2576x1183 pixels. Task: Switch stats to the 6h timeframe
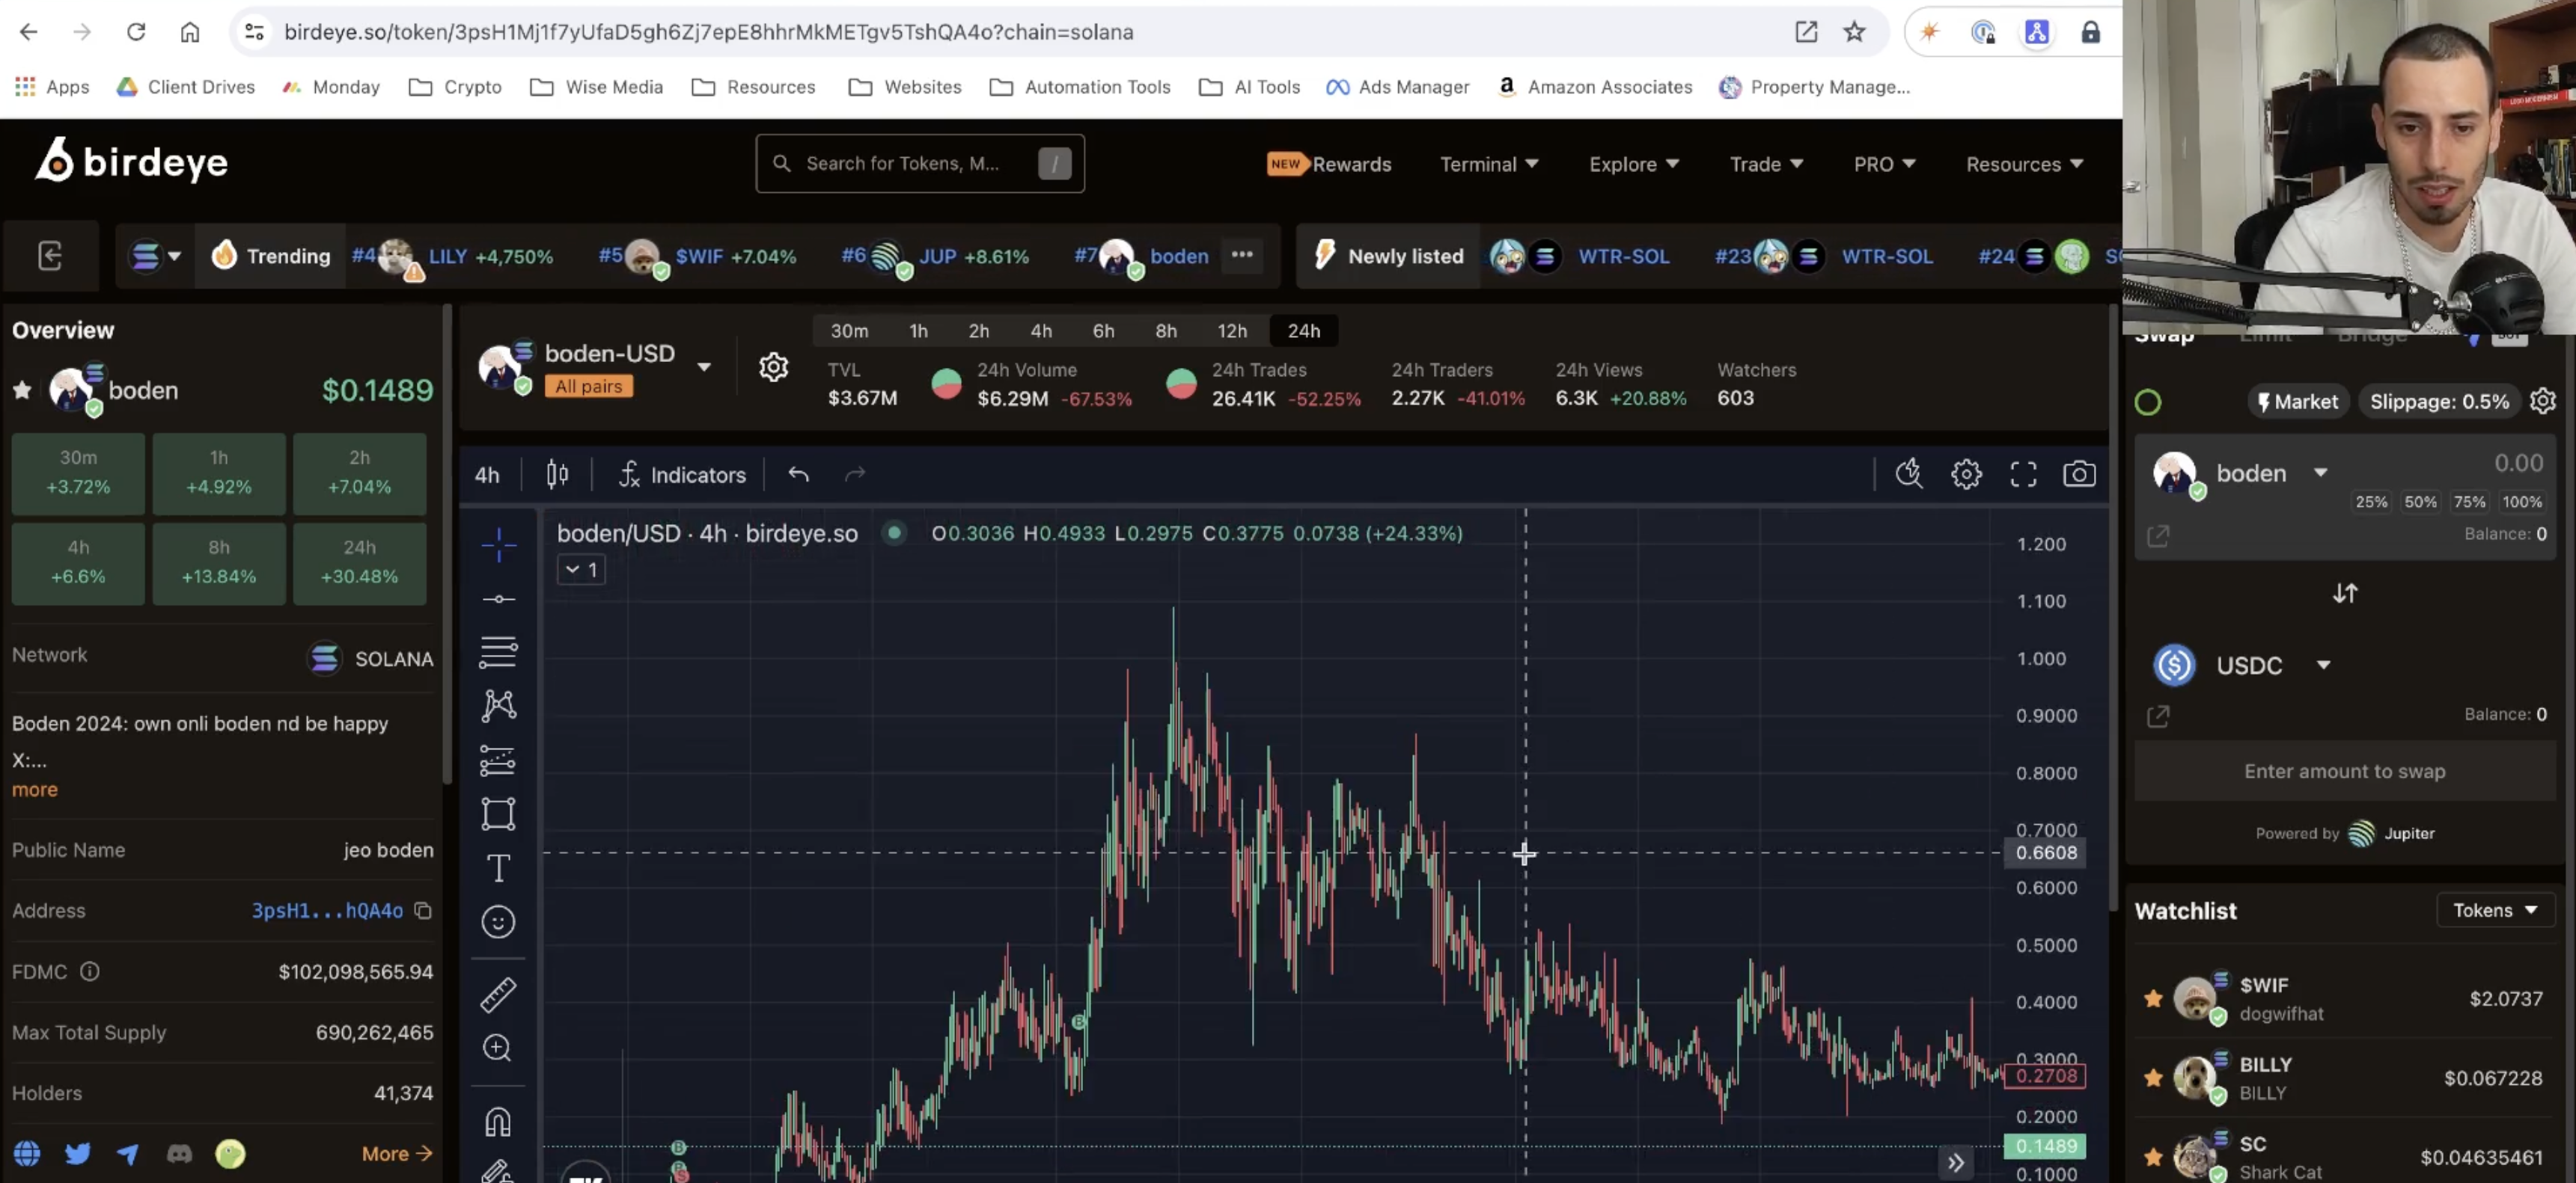(x=1103, y=331)
